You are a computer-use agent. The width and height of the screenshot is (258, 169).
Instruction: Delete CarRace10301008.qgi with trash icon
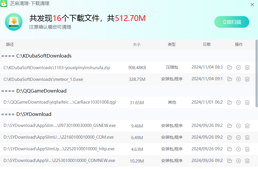(x=247, y=102)
